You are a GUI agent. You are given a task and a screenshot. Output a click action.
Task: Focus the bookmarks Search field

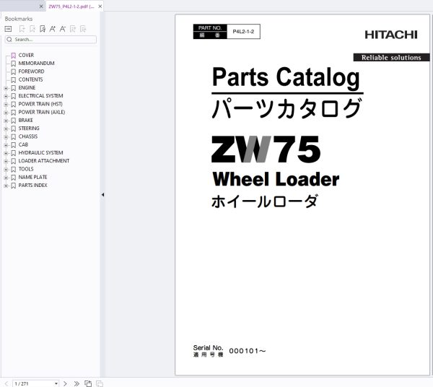point(51,40)
